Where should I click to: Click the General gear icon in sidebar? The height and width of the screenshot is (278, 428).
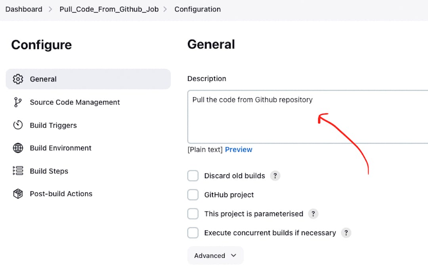pyautogui.click(x=18, y=79)
